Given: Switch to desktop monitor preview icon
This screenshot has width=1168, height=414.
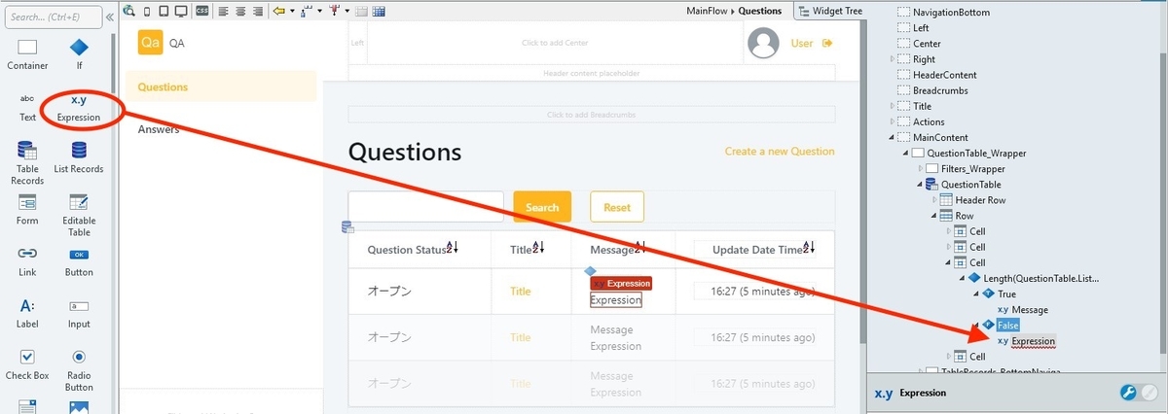Looking at the screenshot, I should [180, 12].
